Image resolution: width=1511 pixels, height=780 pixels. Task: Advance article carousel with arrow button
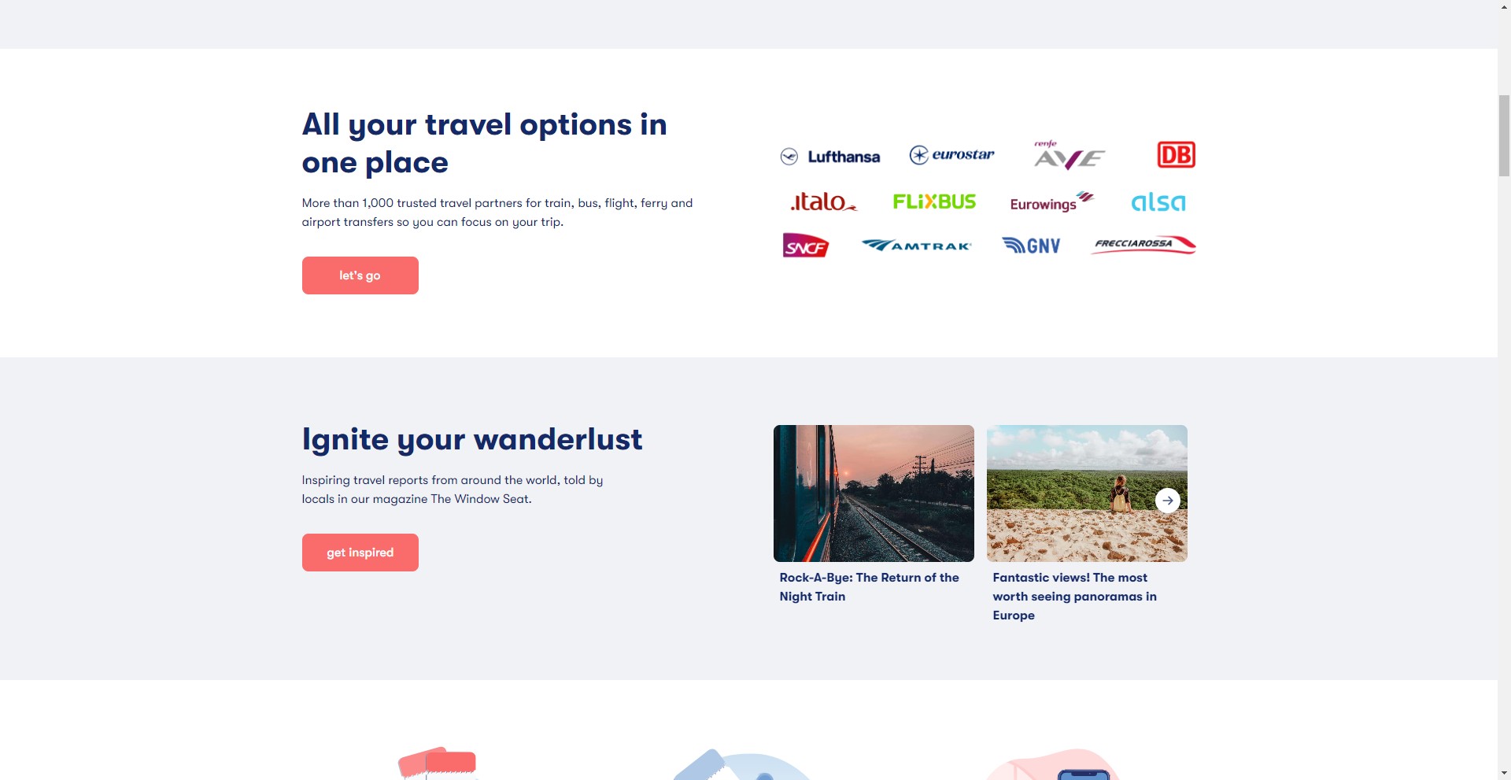click(1167, 501)
